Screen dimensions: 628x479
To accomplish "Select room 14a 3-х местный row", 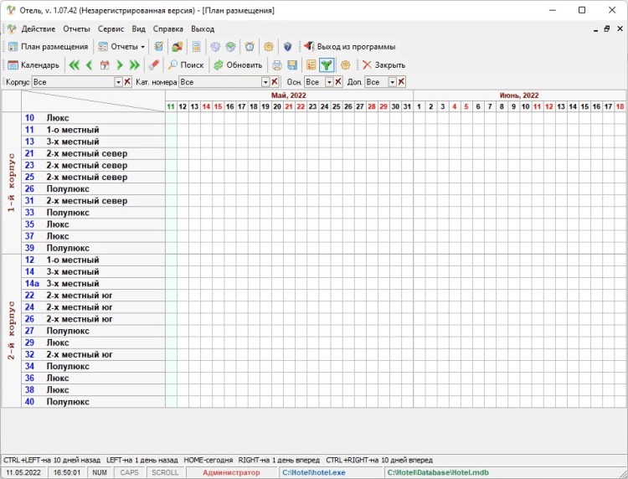I will pos(93,284).
